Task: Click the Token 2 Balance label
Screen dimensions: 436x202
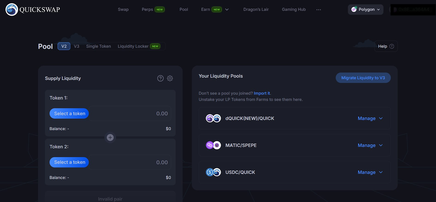Action: (59, 177)
